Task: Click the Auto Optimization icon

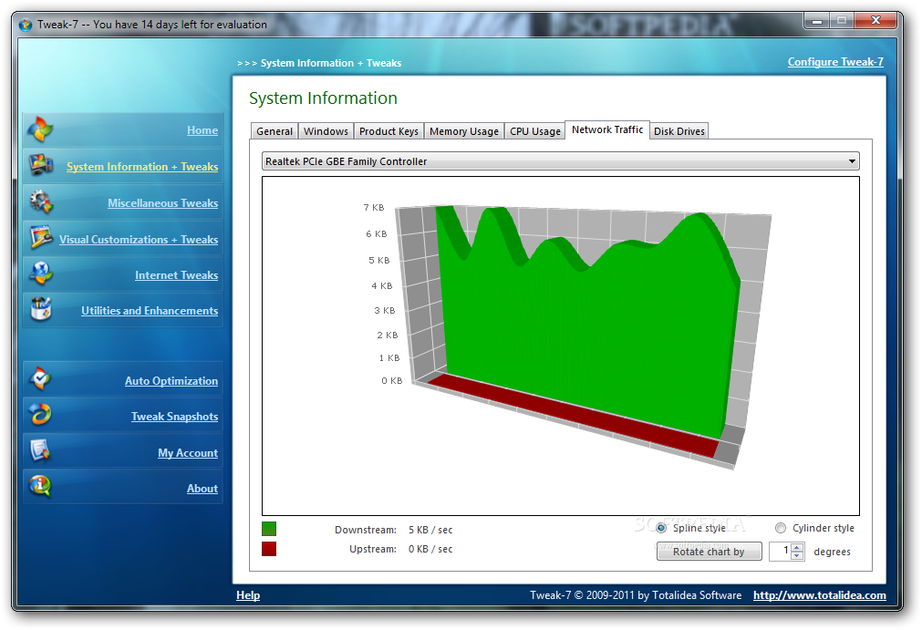Action: (x=40, y=379)
